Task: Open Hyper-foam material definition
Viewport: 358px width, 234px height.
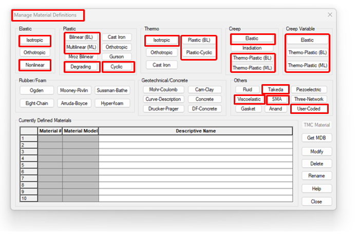Action: coord(112,104)
